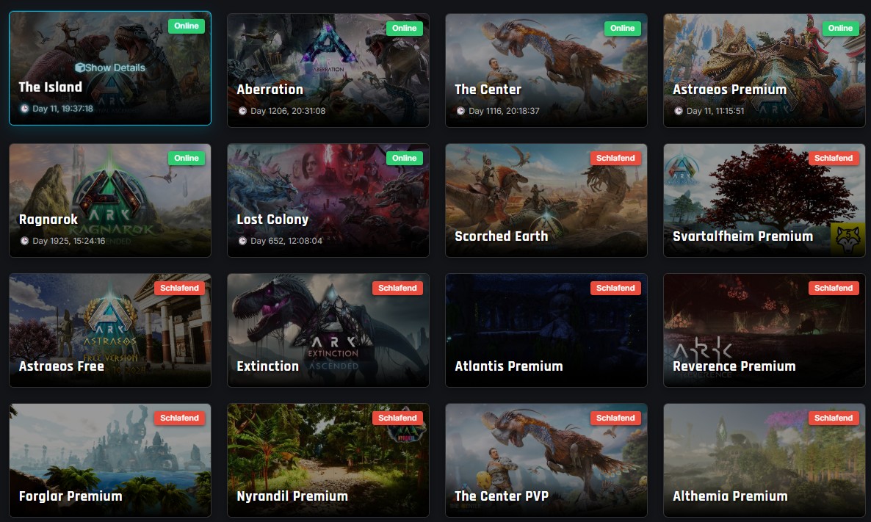Open the Atlantis Premium server card

click(x=546, y=330)
